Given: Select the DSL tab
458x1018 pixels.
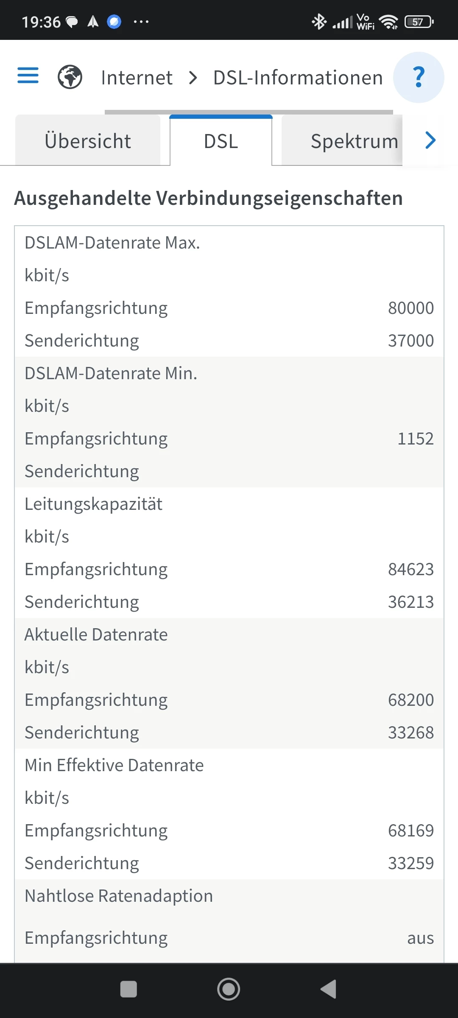Looking at the screenshot, I should pos(221,141).
